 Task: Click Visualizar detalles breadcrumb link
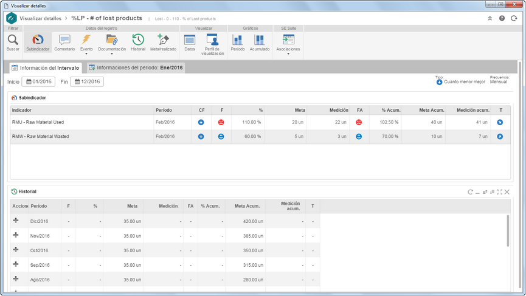tap(40, 18)
